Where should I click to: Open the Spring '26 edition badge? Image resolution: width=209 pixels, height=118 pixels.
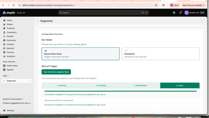coord(21,13)
